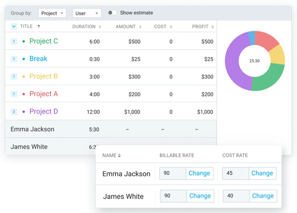Click Project C duration 6:00
This screenshot has height=213, width=297.
pos(95,41)
